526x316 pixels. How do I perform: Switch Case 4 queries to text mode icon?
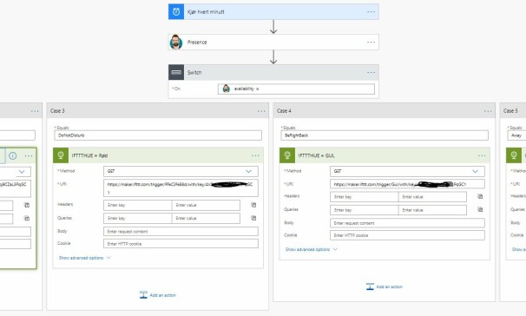point(480,210)
